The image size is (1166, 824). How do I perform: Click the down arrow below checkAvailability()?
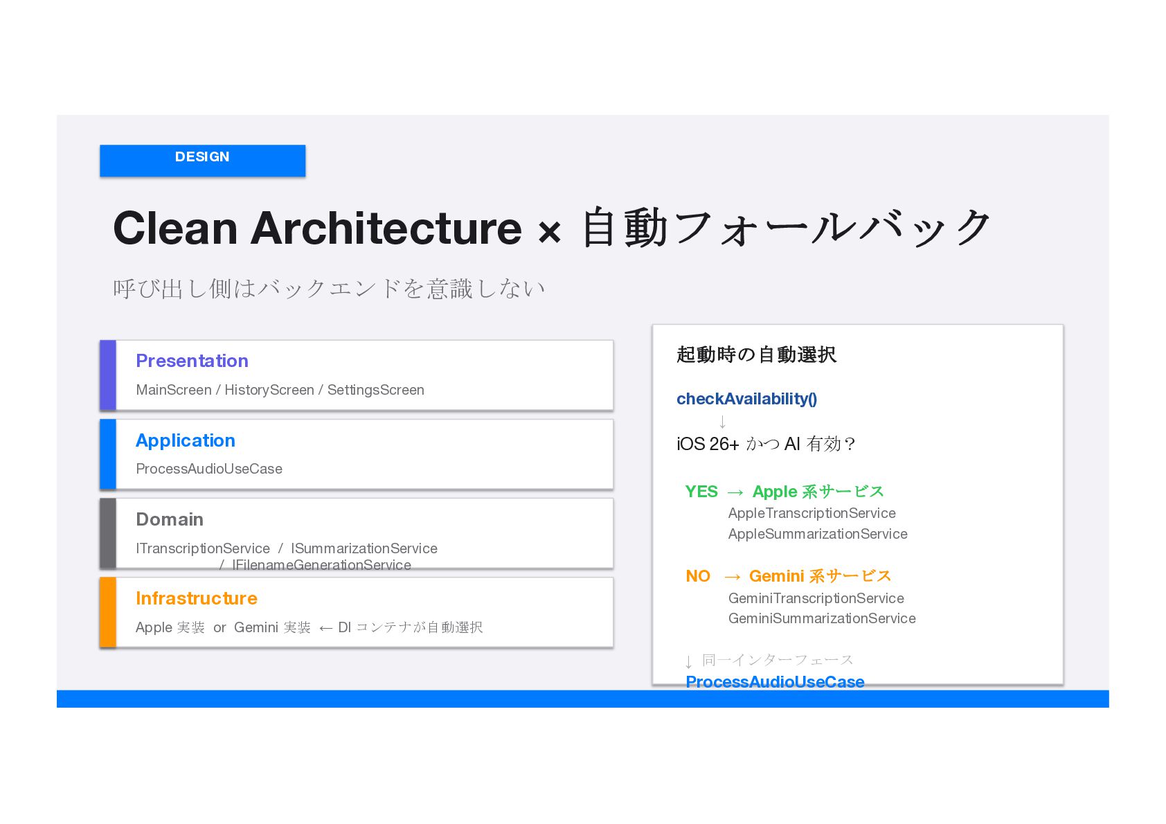coord(723,422)
